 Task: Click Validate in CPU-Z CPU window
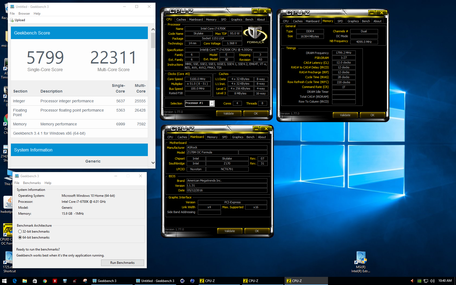coord(229,113)
